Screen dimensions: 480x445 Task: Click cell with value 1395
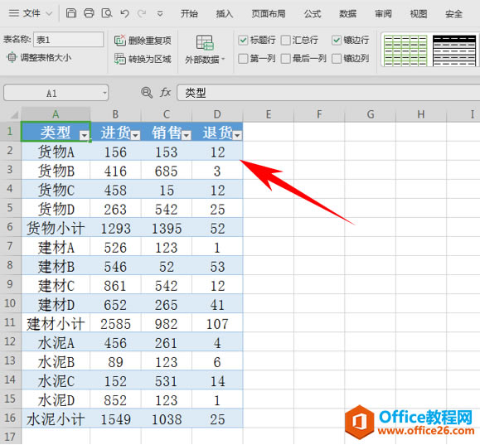click(167, 228)
